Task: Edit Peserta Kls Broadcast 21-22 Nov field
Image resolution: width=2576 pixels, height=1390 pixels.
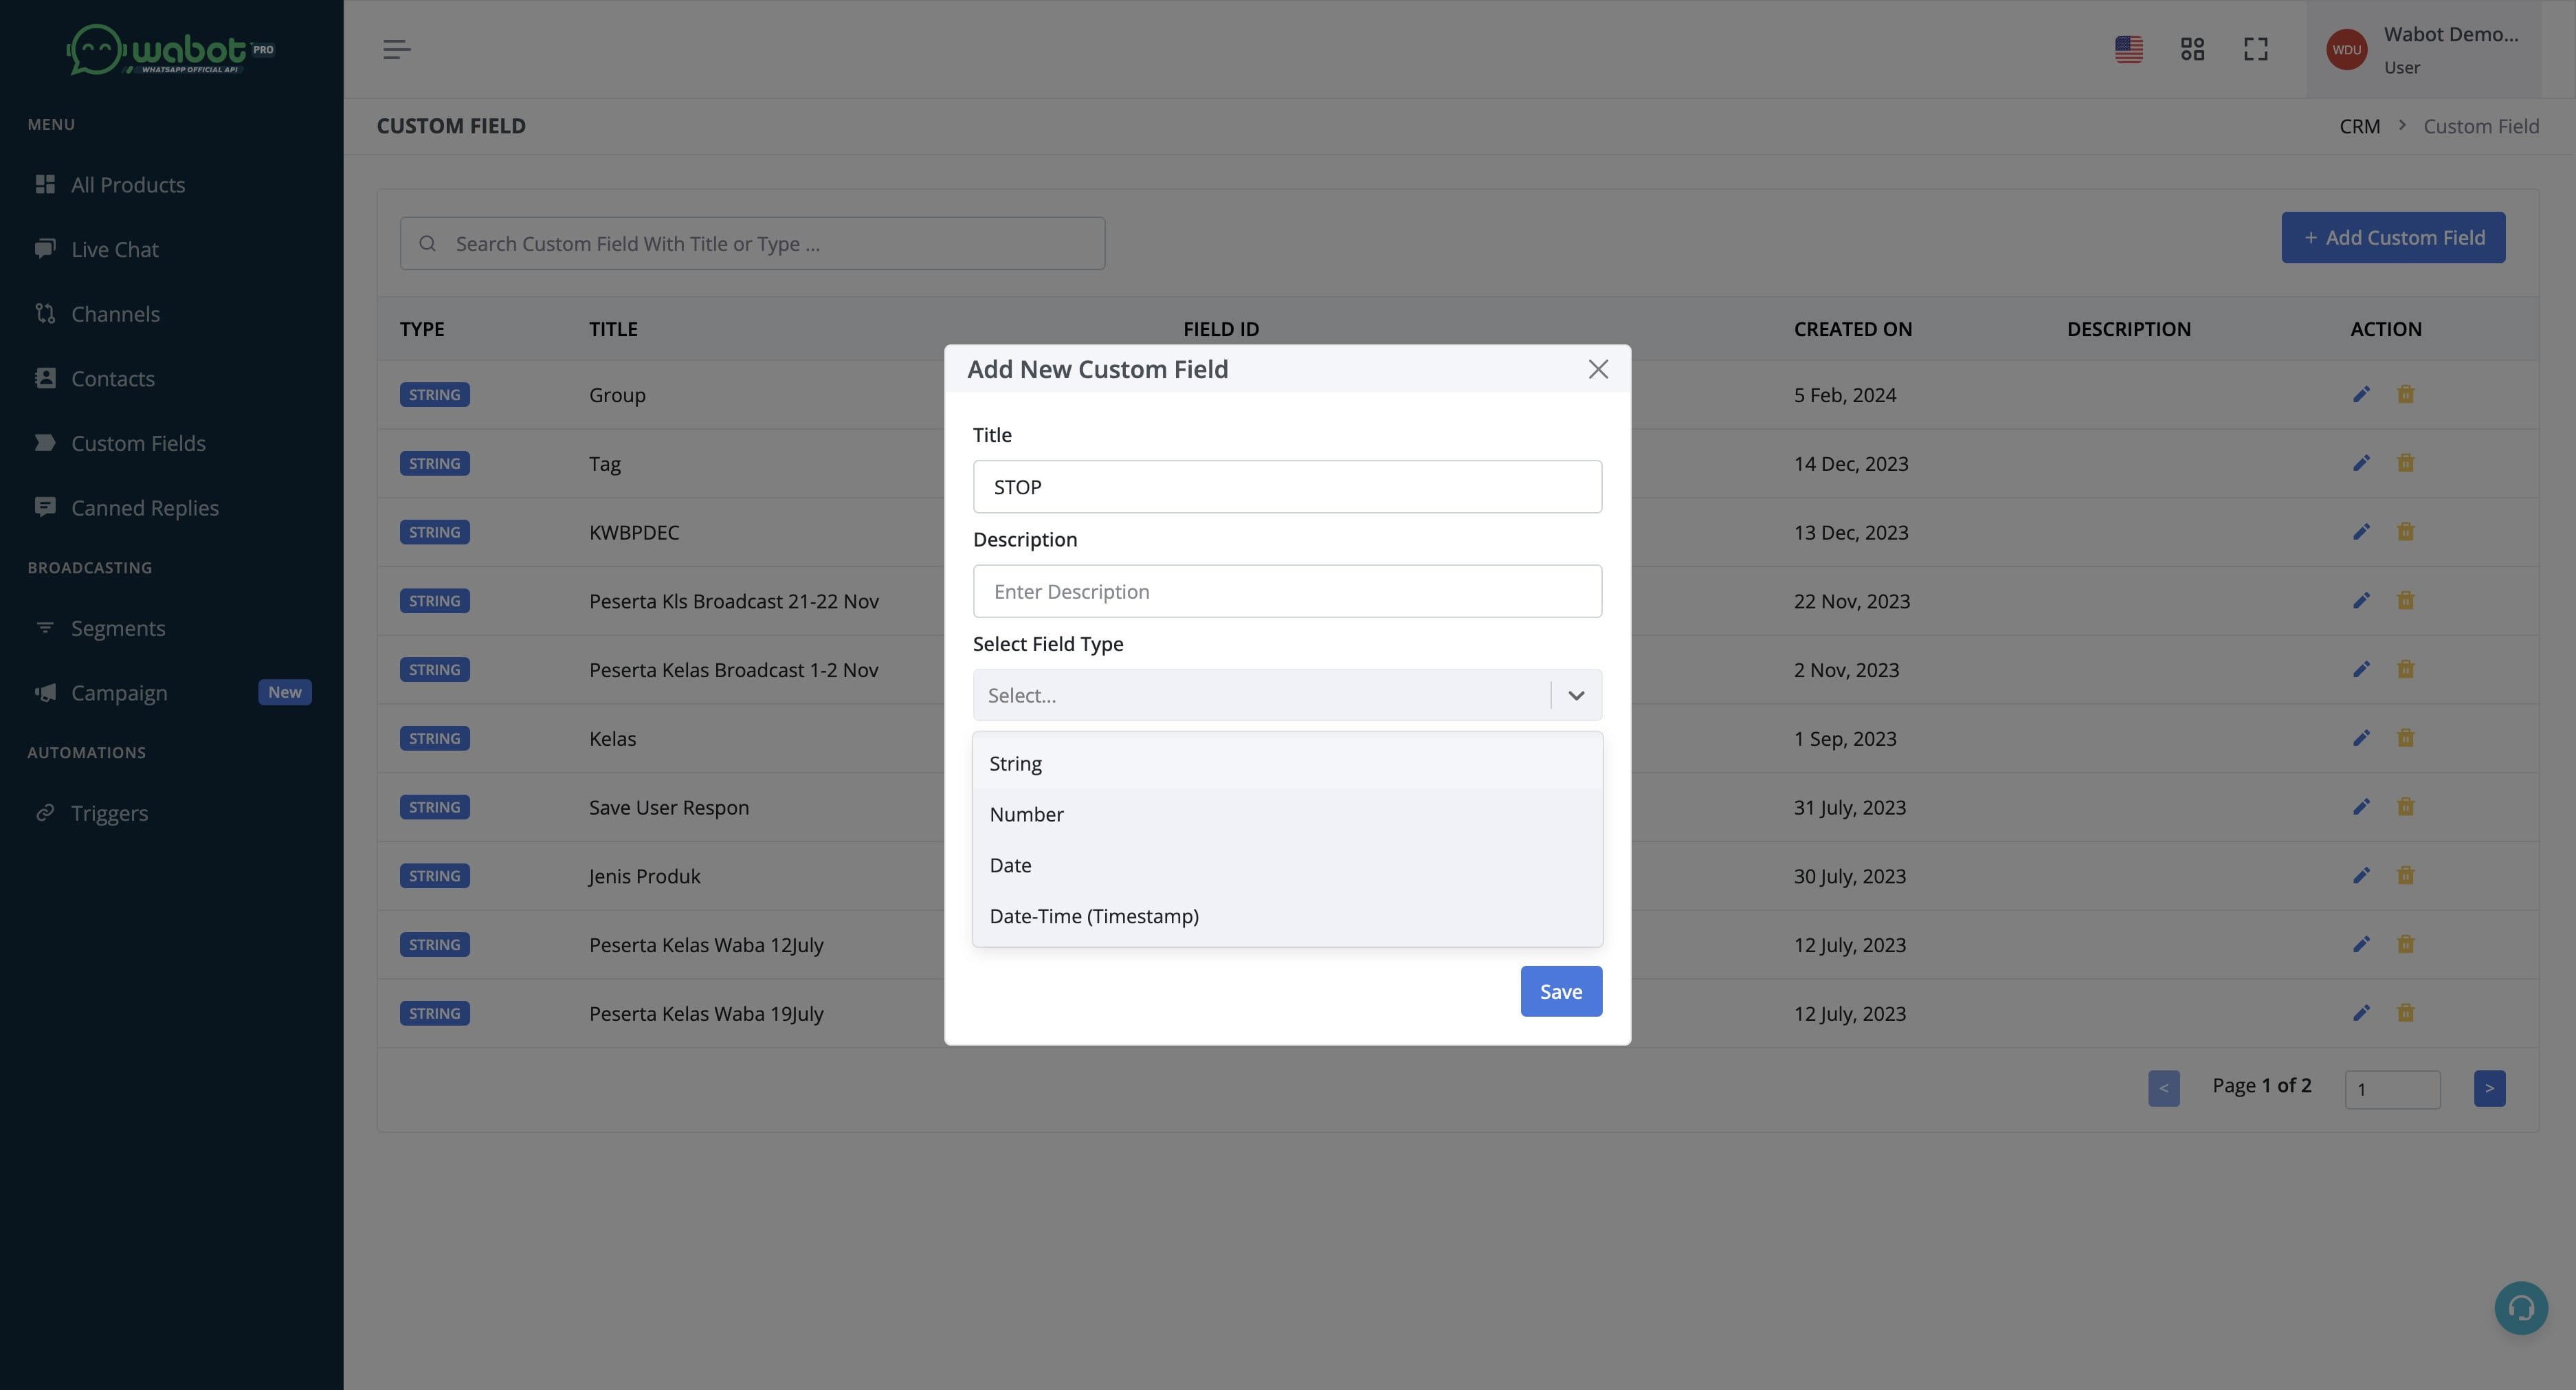Action: (x=2361, y=600)
